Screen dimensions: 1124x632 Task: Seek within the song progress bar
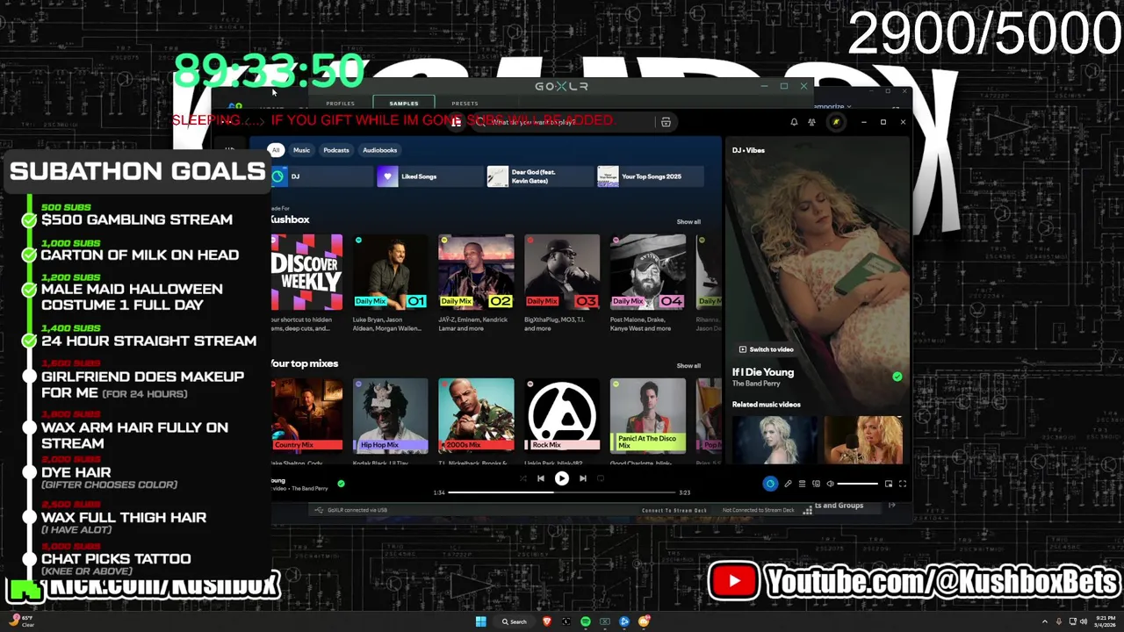[x=562, y=492]
